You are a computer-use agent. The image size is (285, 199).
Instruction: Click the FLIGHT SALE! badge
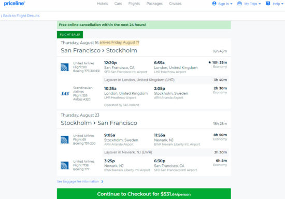click(x=70, y=35)
